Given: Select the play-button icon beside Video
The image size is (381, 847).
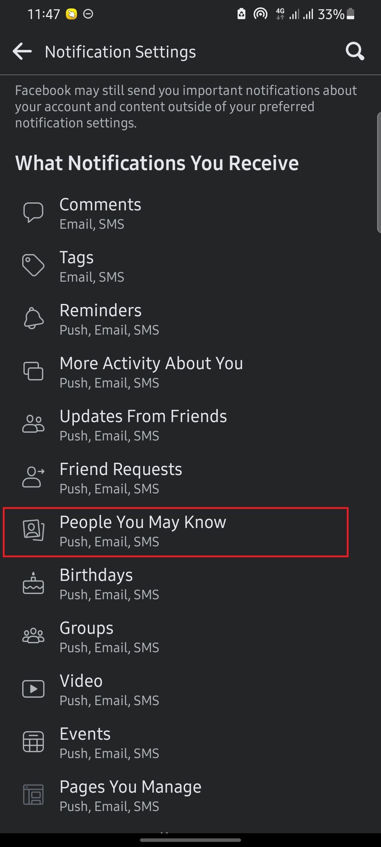Looking at the screenshot, I should pos(33,689).
